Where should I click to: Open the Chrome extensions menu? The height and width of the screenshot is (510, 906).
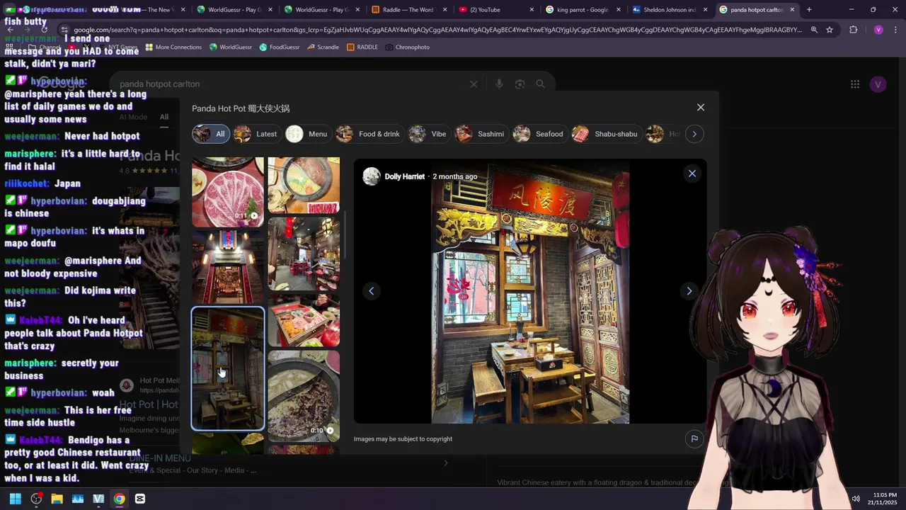(853, 30)
